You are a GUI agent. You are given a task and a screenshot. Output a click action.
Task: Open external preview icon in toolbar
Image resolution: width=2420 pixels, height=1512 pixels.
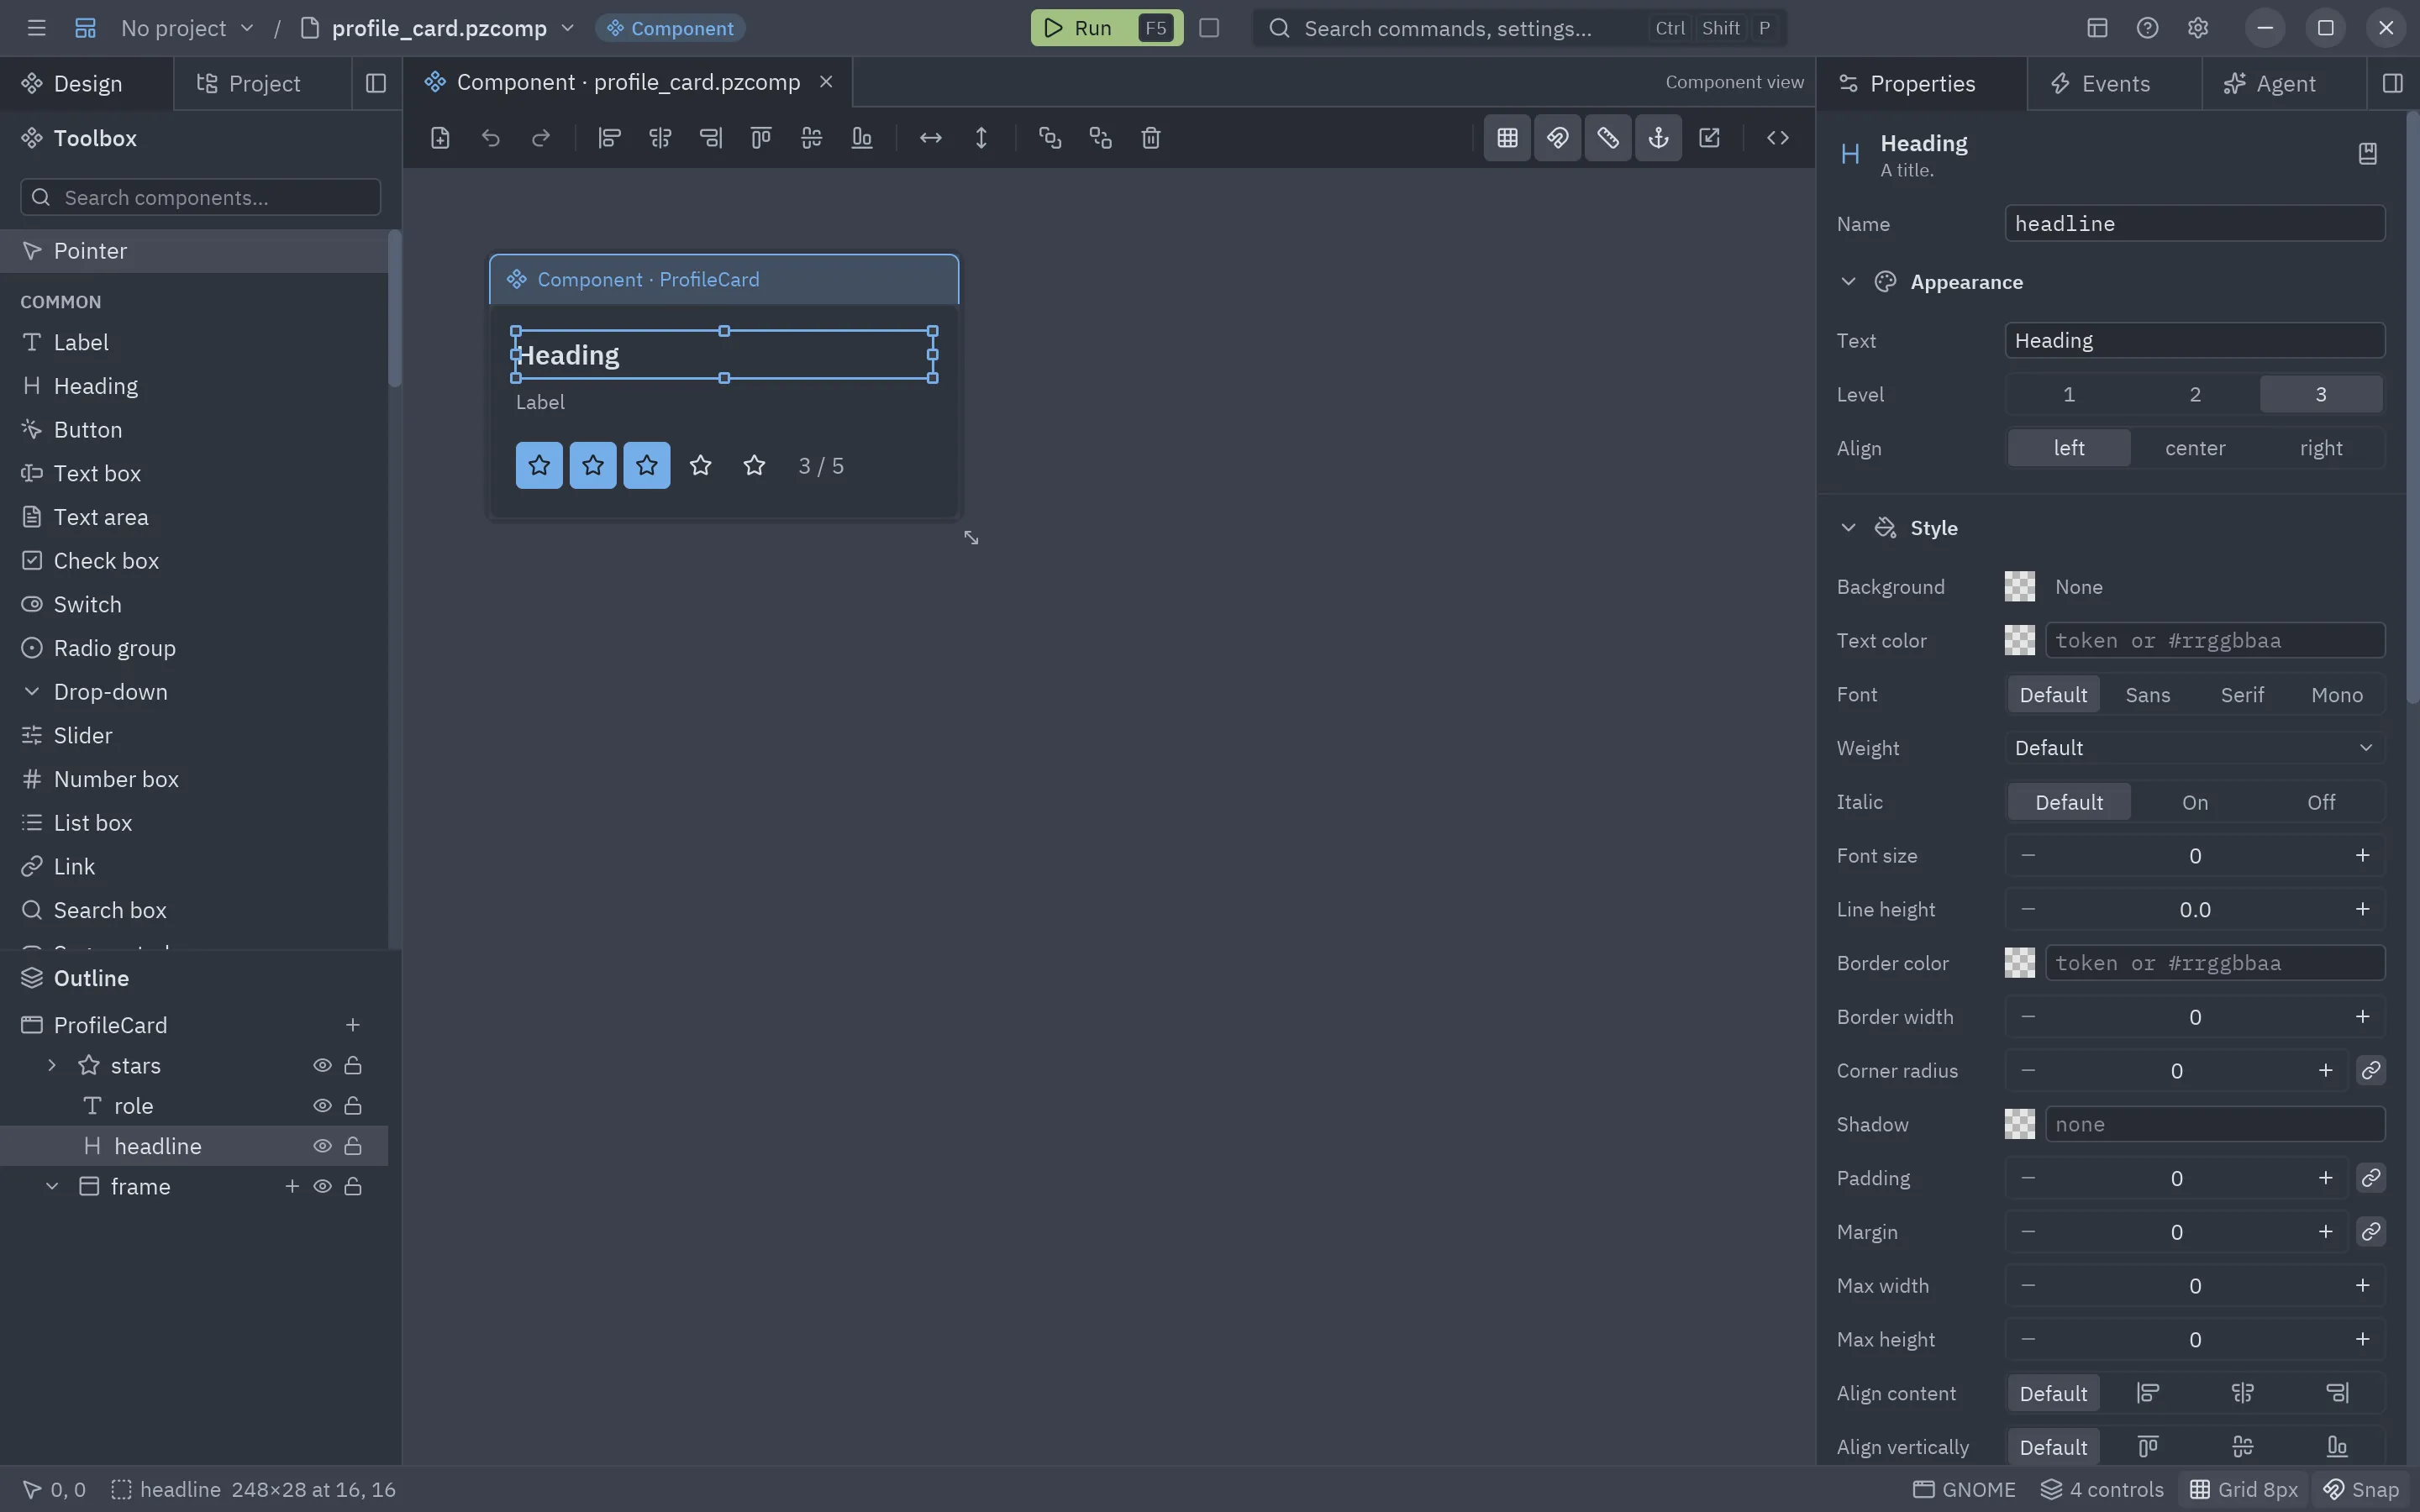pos(1709,138)
